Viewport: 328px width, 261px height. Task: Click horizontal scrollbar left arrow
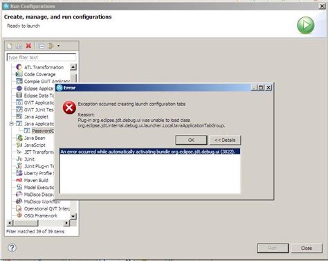[x=10, y=223]
